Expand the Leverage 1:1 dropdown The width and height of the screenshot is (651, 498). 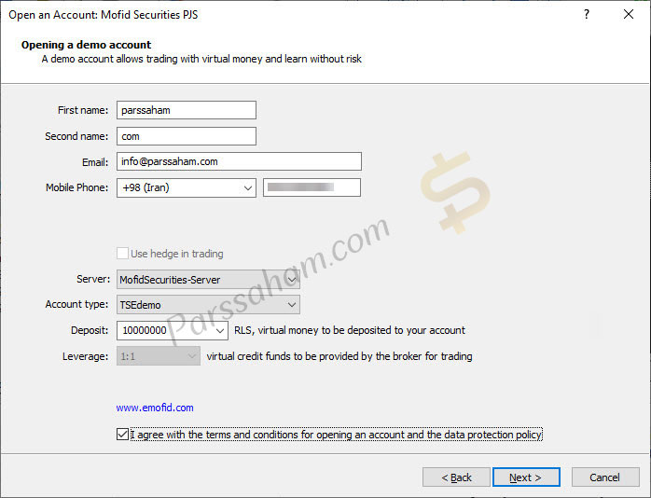(x=159, y=356)
